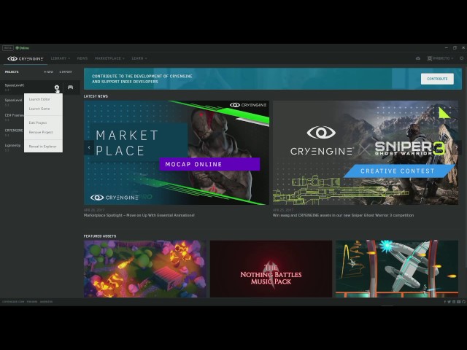Open the Answers footer link
This screenshot has height=350, width=467.
(46, 302)
